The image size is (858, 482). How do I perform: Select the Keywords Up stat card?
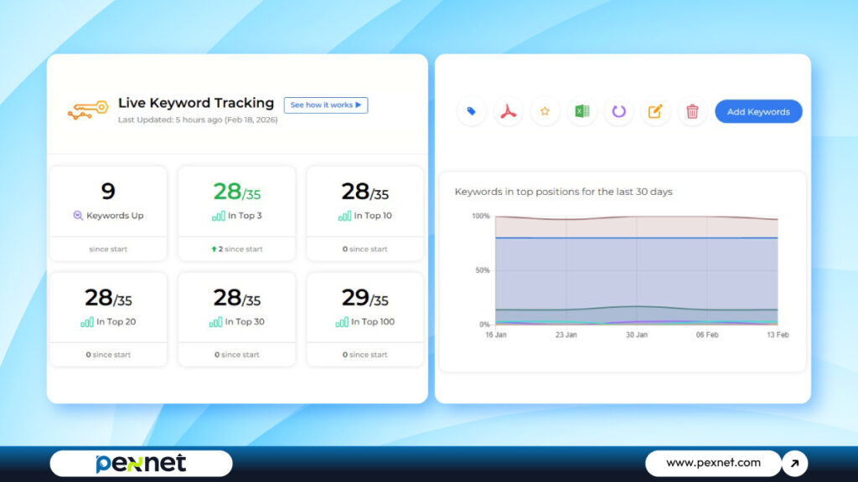pos(108,213)
